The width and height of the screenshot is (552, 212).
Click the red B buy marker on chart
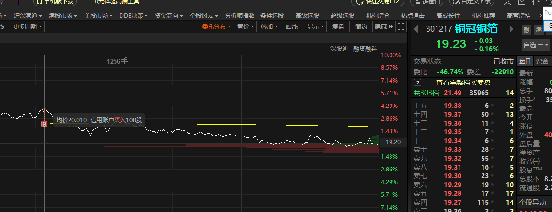click(x=45, y=124)
